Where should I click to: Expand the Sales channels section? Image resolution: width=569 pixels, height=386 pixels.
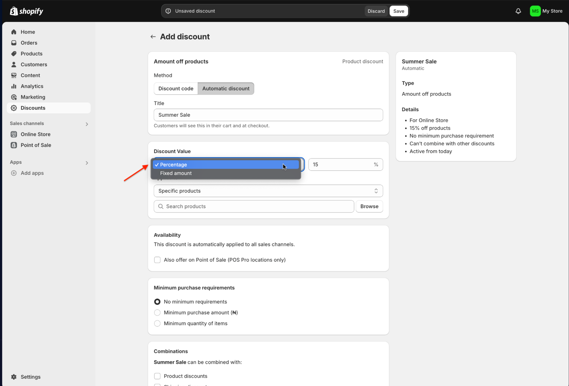87,124
